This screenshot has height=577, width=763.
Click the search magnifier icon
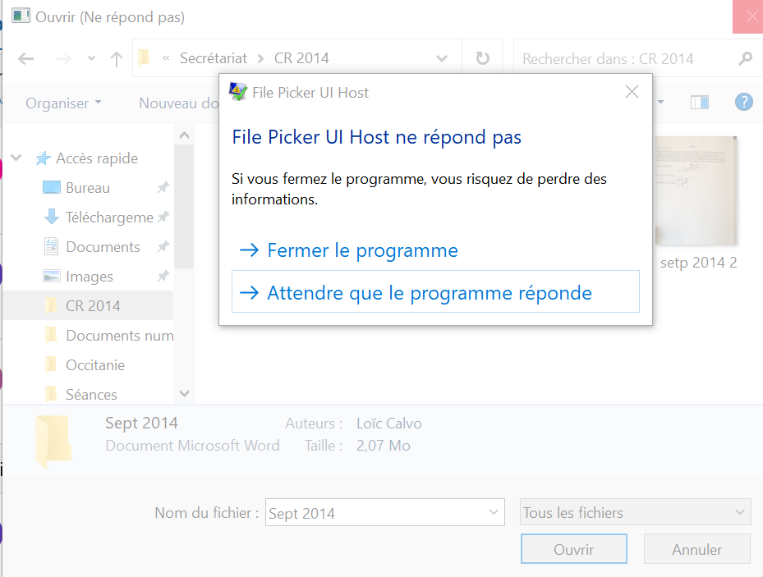[746, 59]
